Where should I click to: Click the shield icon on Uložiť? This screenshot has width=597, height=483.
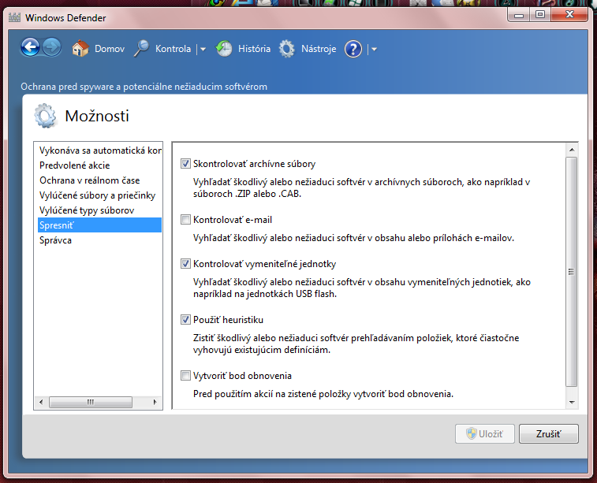(x=472, y=433)
